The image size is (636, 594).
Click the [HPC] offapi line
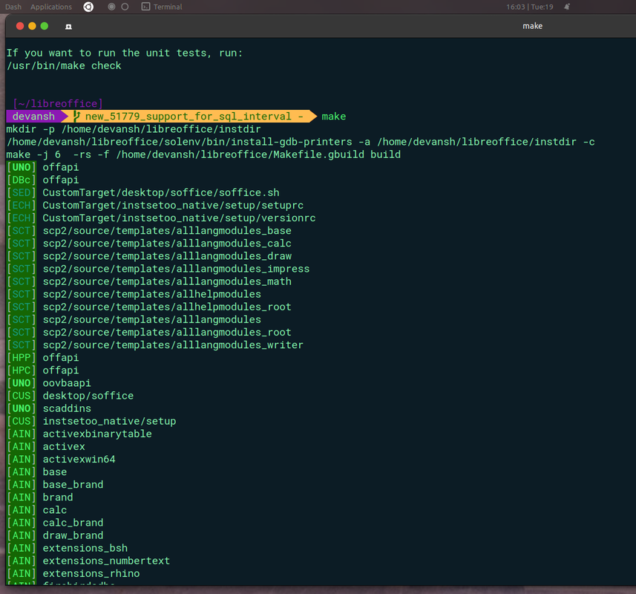(42, 371)
